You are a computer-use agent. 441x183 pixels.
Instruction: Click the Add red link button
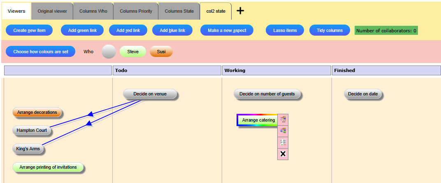(128, 30)
